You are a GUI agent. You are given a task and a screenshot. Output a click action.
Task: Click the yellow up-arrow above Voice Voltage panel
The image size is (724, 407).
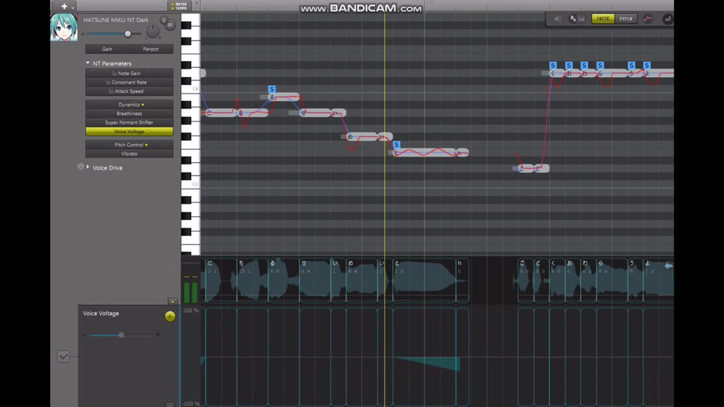[173, 301]
